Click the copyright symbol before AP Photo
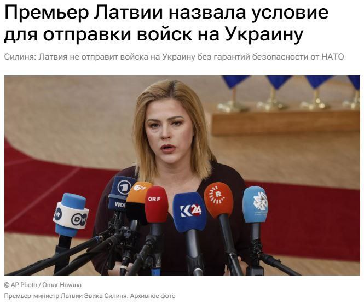The width and height of the screenshot is (364, 304). pos(7,285)
